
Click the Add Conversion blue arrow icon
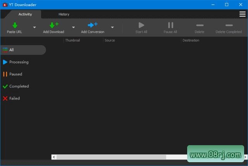pos(93,25)
